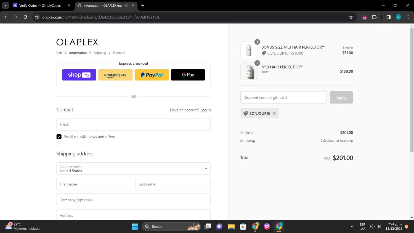Screen dimensions: 414x233
Task: Close the Verify Codes SimplyCodes tab
Action: (x=69, y=6)
